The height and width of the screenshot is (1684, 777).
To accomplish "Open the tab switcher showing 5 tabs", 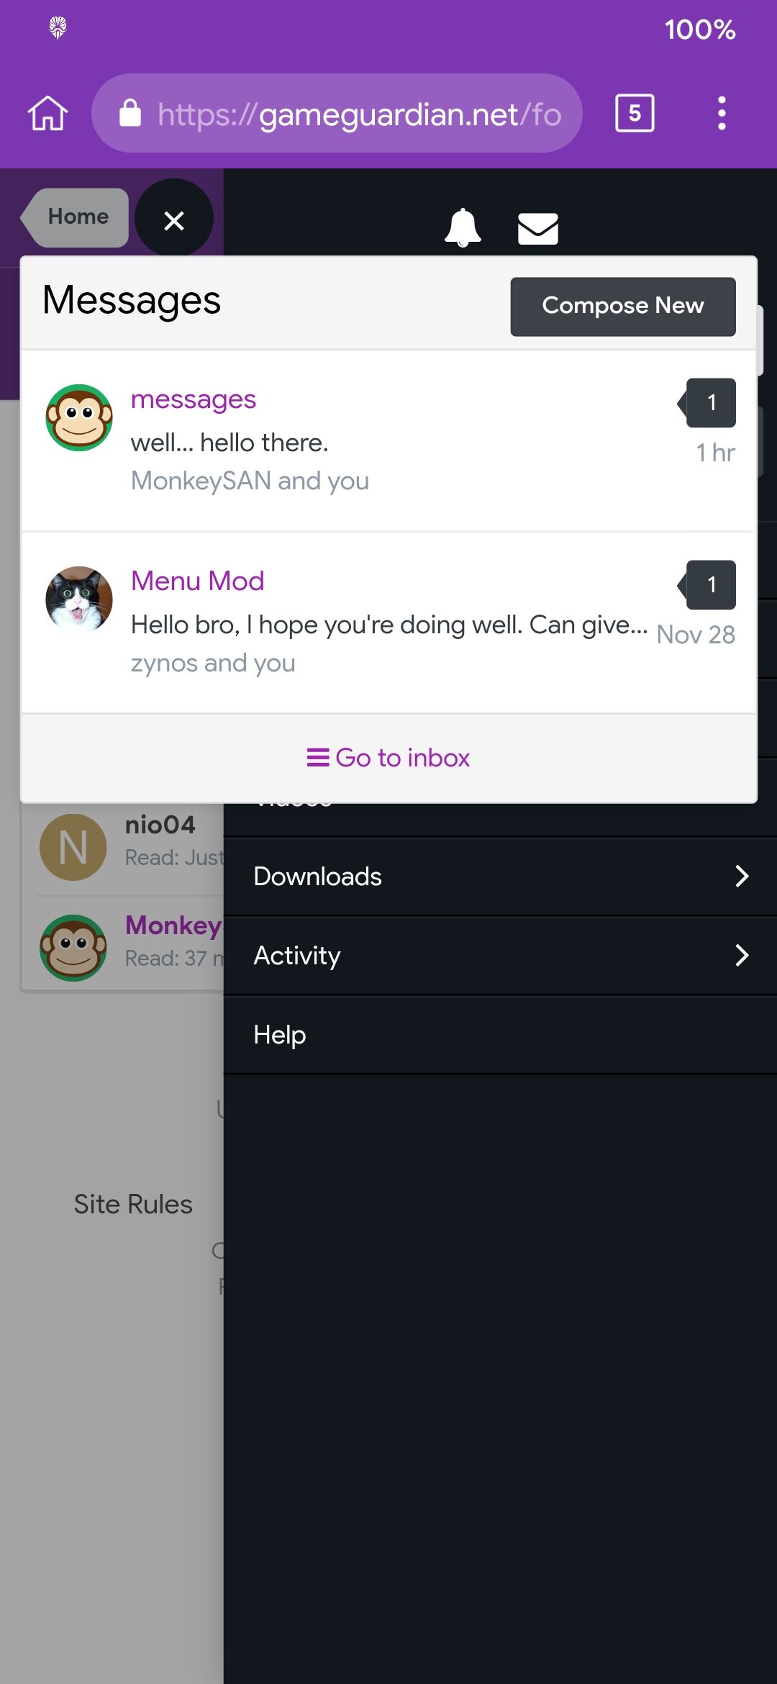I will click(635, 113).
